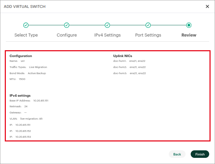The width and height of the screenshot is (215, 164).
Task: Click the doc-hvm3 uplink NICs row
Action: pos(129,73)
